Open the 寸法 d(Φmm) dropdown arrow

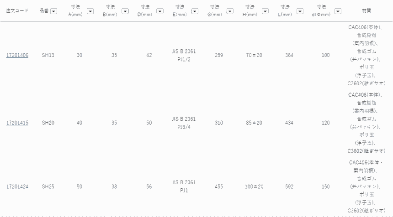tap(338, 11)
